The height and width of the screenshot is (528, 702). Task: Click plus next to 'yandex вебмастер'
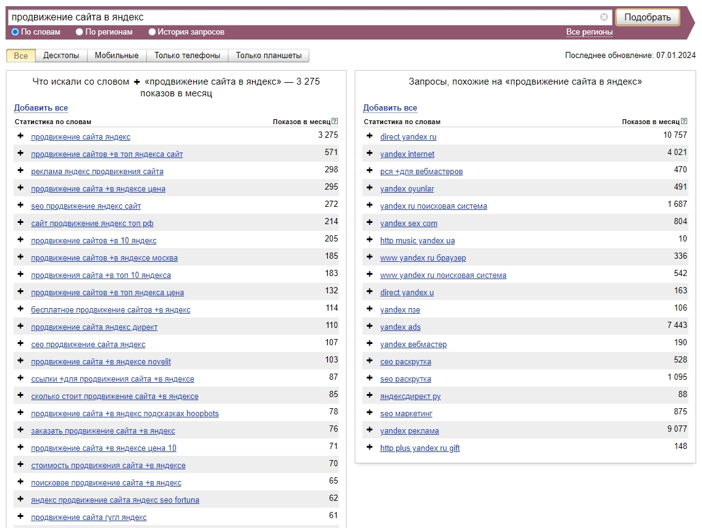[370, 343]
